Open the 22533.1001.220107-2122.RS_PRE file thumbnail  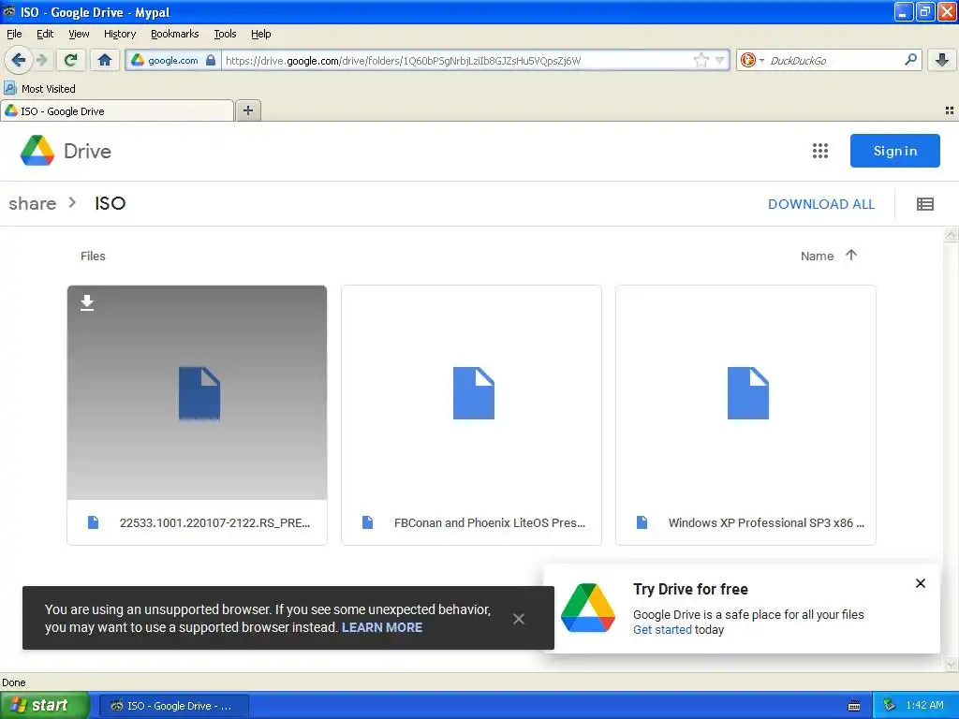[197, 392]
